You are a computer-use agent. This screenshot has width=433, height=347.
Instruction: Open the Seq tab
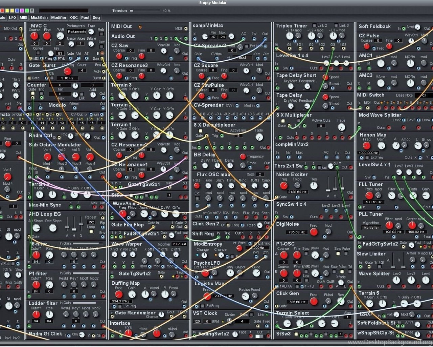pos(96,18)
